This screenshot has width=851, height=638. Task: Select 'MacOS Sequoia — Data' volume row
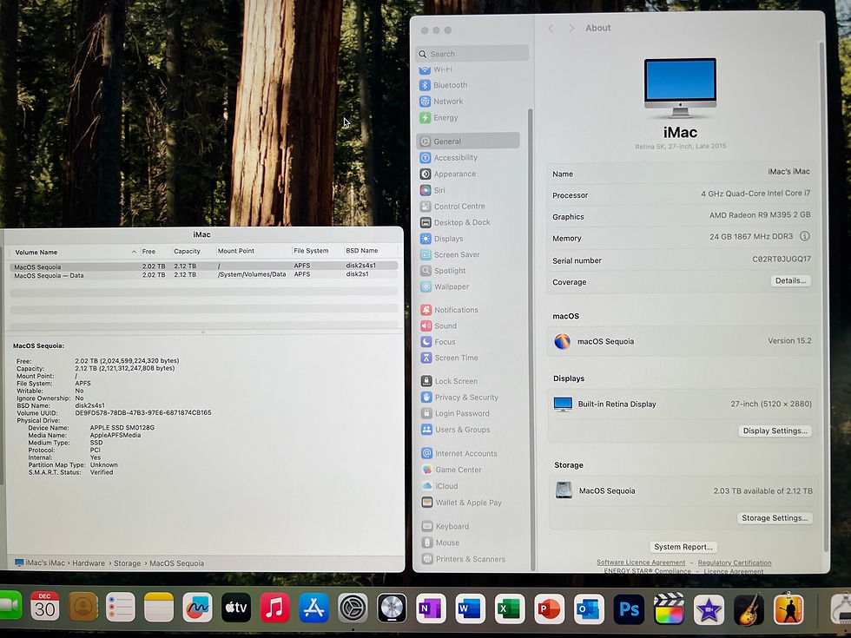coord(203,275)
